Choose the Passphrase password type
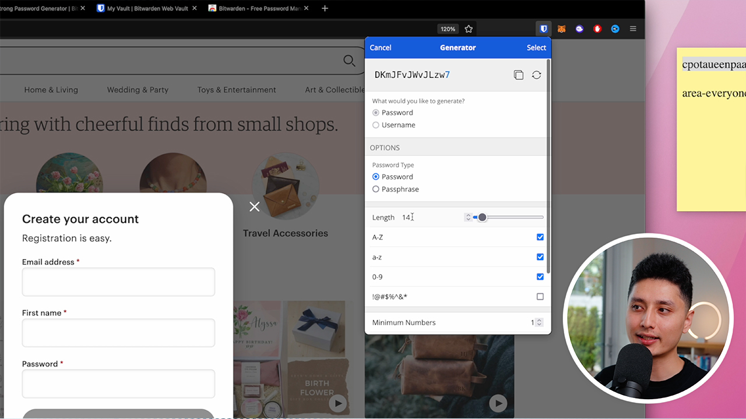 click(x=376, y=189)
